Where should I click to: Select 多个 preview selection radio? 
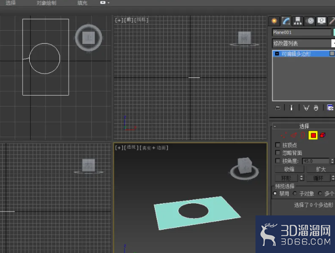(320, 193)
